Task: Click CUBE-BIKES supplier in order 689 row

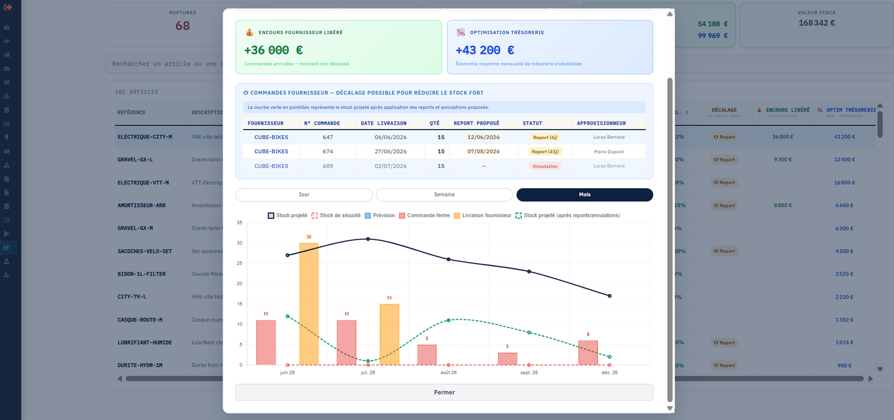Action: pyautogui.click(x=272, y=166)
